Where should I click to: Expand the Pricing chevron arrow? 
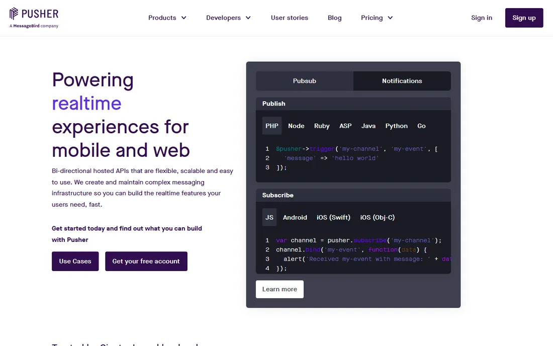390,18
